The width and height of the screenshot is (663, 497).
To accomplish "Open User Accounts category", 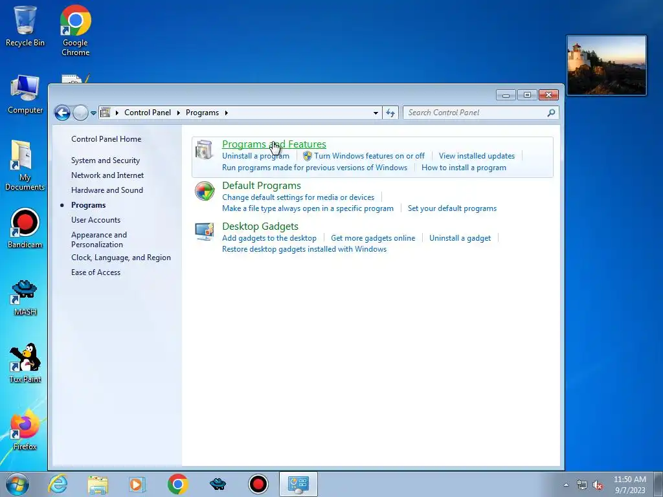I will (x=96, y=220).
